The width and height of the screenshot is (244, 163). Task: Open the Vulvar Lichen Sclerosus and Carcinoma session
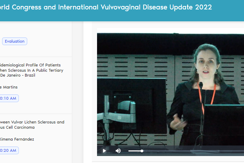[x=32, y=122]
